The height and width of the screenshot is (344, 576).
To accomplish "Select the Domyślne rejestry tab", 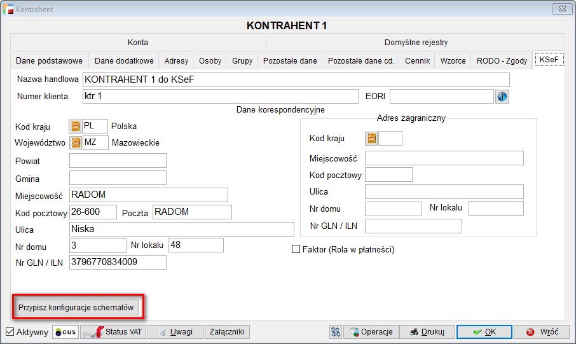I will (x=416, y=43).
